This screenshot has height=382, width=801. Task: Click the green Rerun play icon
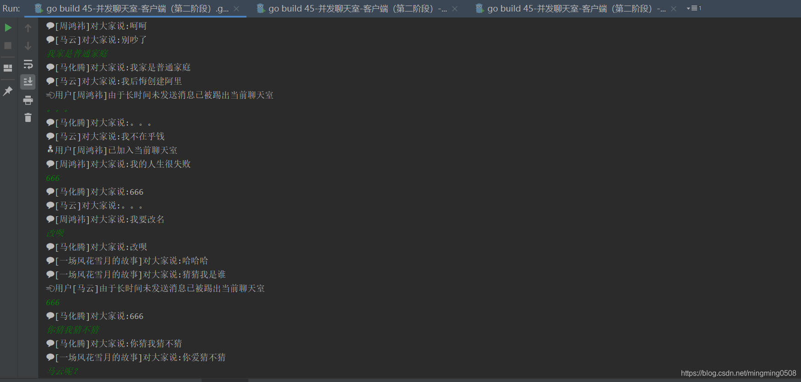[x=8, y=28]
